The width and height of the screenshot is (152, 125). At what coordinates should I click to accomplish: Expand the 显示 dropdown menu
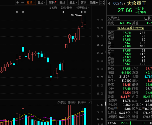[73, 3]
